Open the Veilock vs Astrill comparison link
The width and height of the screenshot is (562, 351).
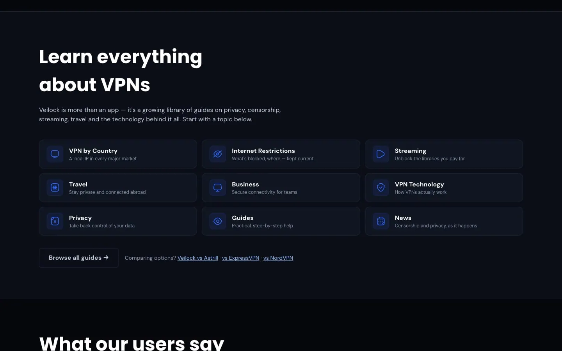click(197, 258)
